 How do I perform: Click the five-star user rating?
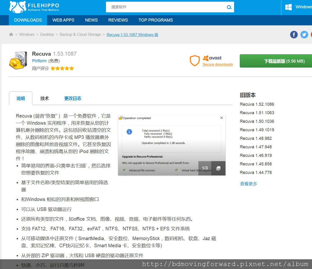click(x=62, y=68)
